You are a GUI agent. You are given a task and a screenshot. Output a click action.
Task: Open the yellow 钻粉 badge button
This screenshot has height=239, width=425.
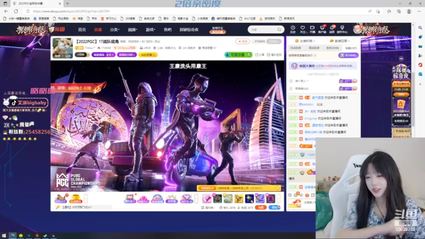[x=148, y=55]
